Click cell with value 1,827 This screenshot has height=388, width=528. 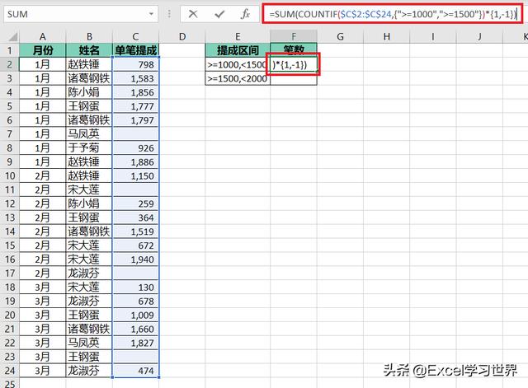(x=135, y=343)
